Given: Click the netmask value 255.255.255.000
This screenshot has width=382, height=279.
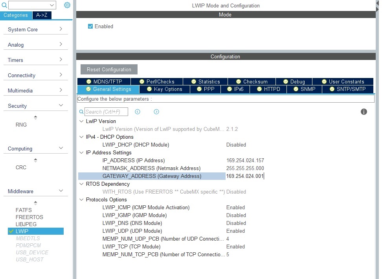Looking at the screenshot, I should click(245, 168).
